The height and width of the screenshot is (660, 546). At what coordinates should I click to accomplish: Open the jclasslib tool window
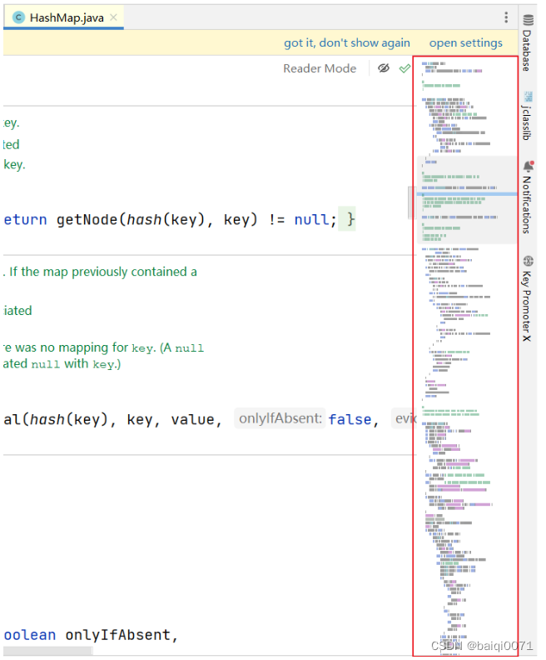coord(528,115)
